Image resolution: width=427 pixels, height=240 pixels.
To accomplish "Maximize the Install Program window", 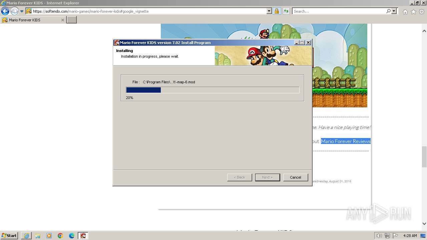I will tap(302, 43).
